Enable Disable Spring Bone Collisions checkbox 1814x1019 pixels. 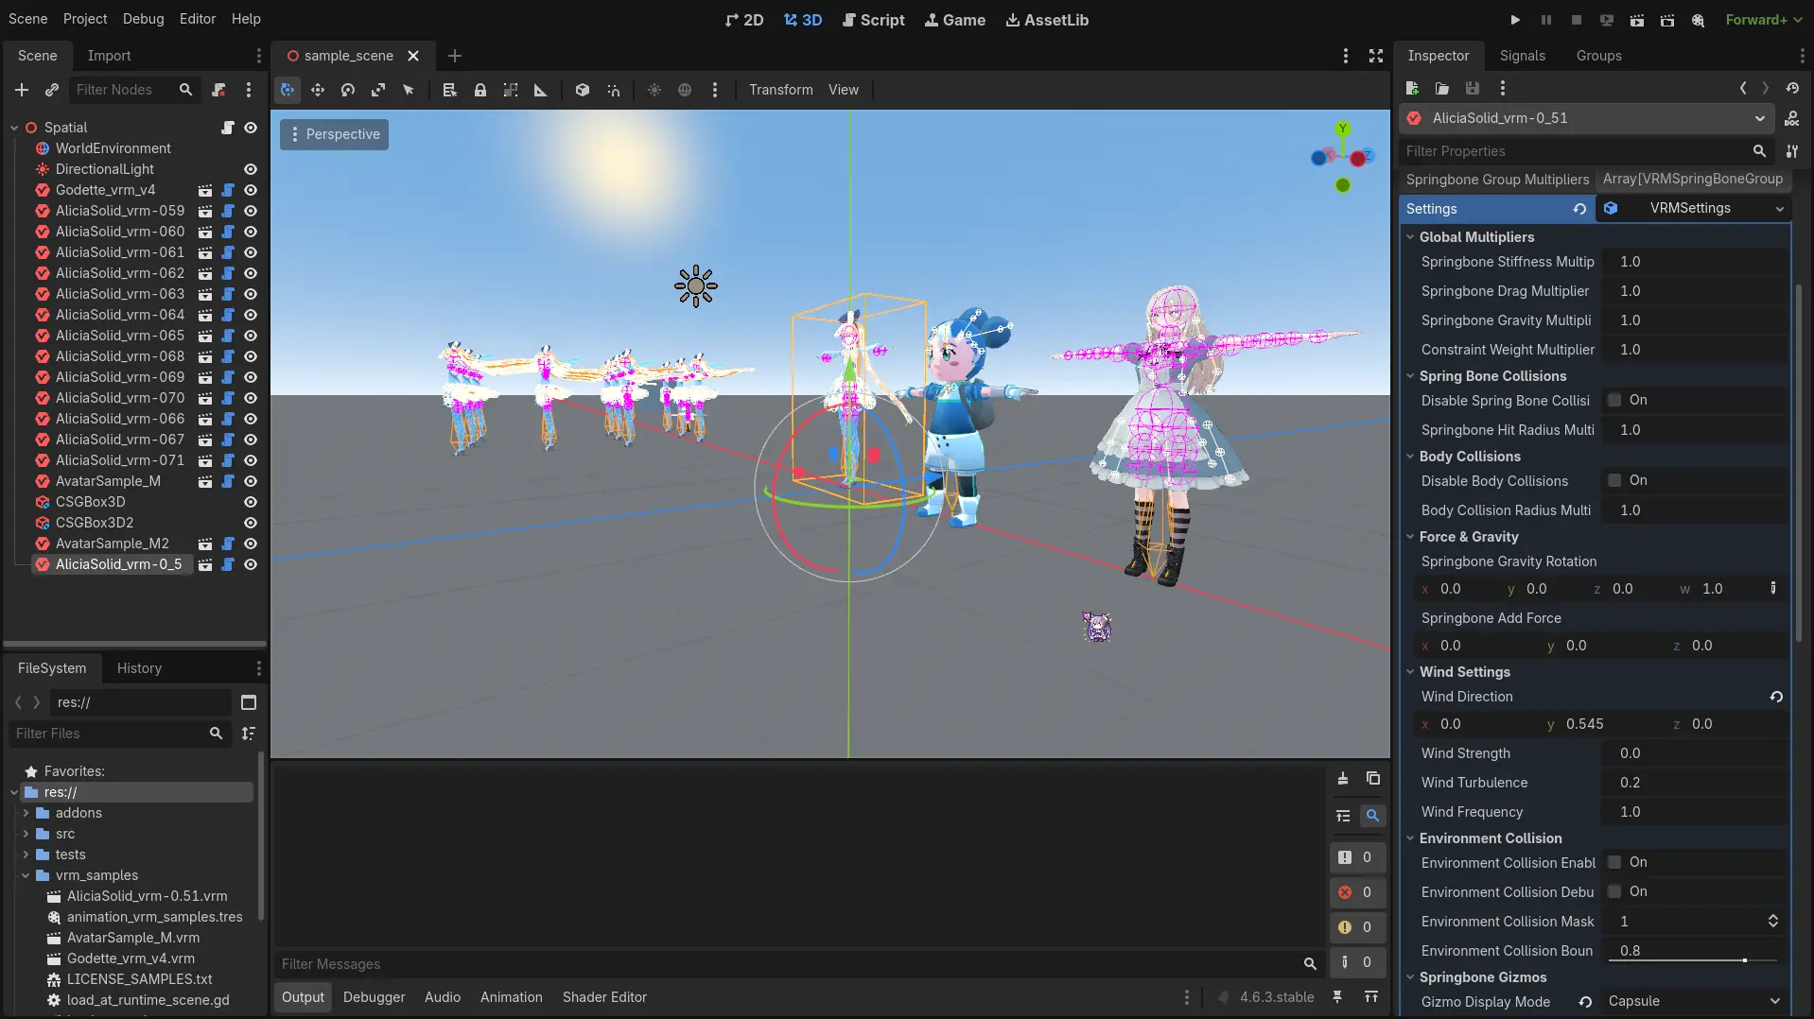pyautogui.click(x=1614, y=401)
